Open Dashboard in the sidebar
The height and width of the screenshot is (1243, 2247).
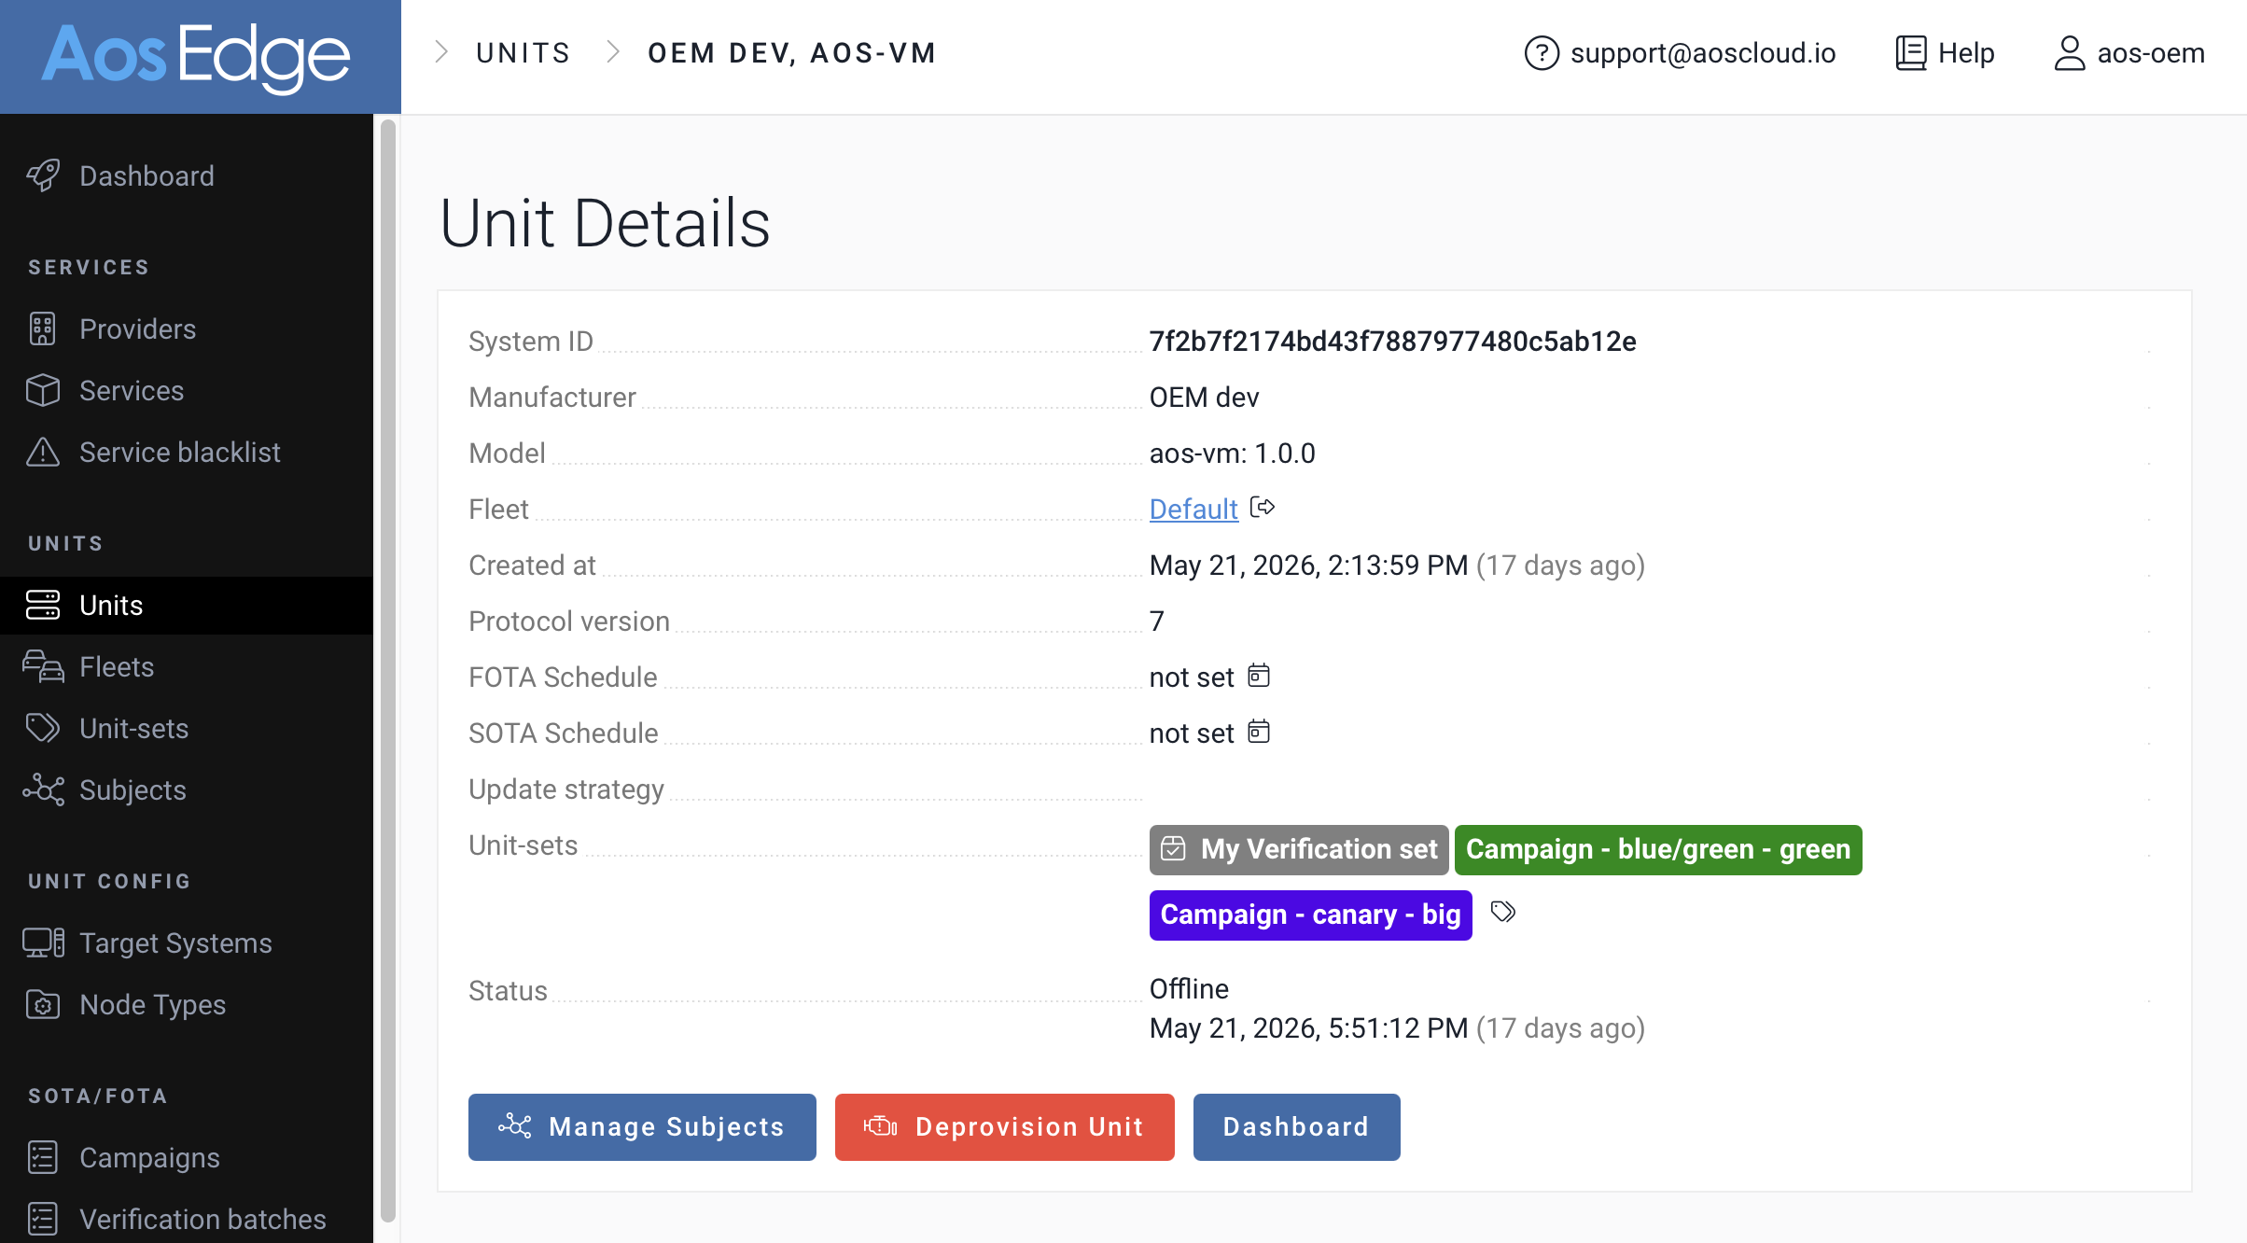[x=147, y=175]
